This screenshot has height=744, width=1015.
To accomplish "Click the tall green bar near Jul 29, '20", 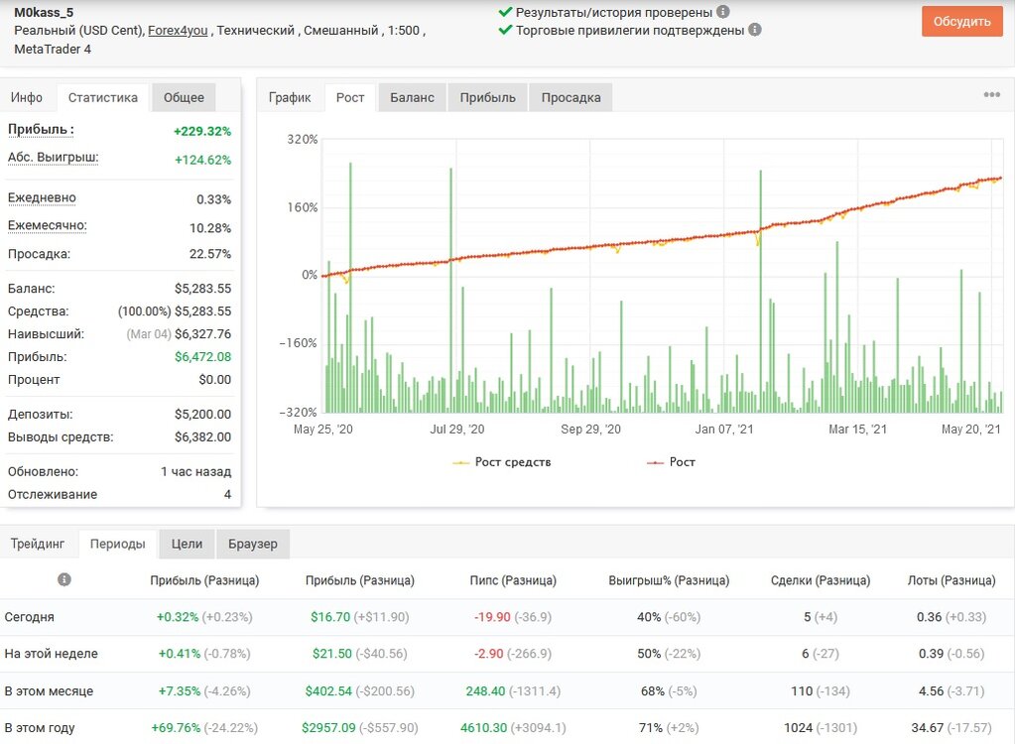I will (x=450, y=290).
